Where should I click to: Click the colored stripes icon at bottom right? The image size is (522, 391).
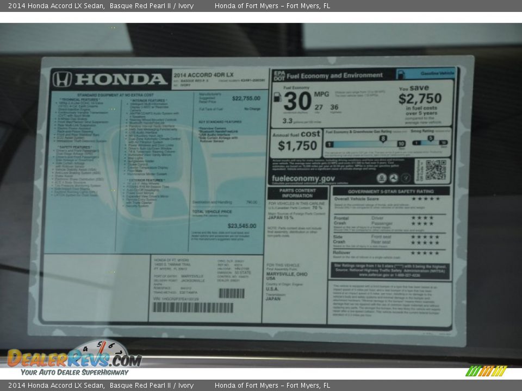coord(486,371)
